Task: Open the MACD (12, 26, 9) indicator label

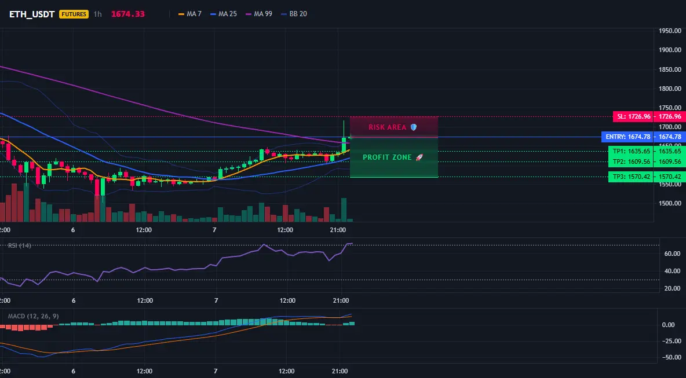Action: pyautogui.click(x=33, y=317)
